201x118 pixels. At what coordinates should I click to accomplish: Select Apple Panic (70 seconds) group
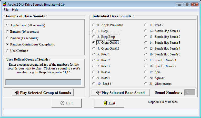tap(26, 25)
